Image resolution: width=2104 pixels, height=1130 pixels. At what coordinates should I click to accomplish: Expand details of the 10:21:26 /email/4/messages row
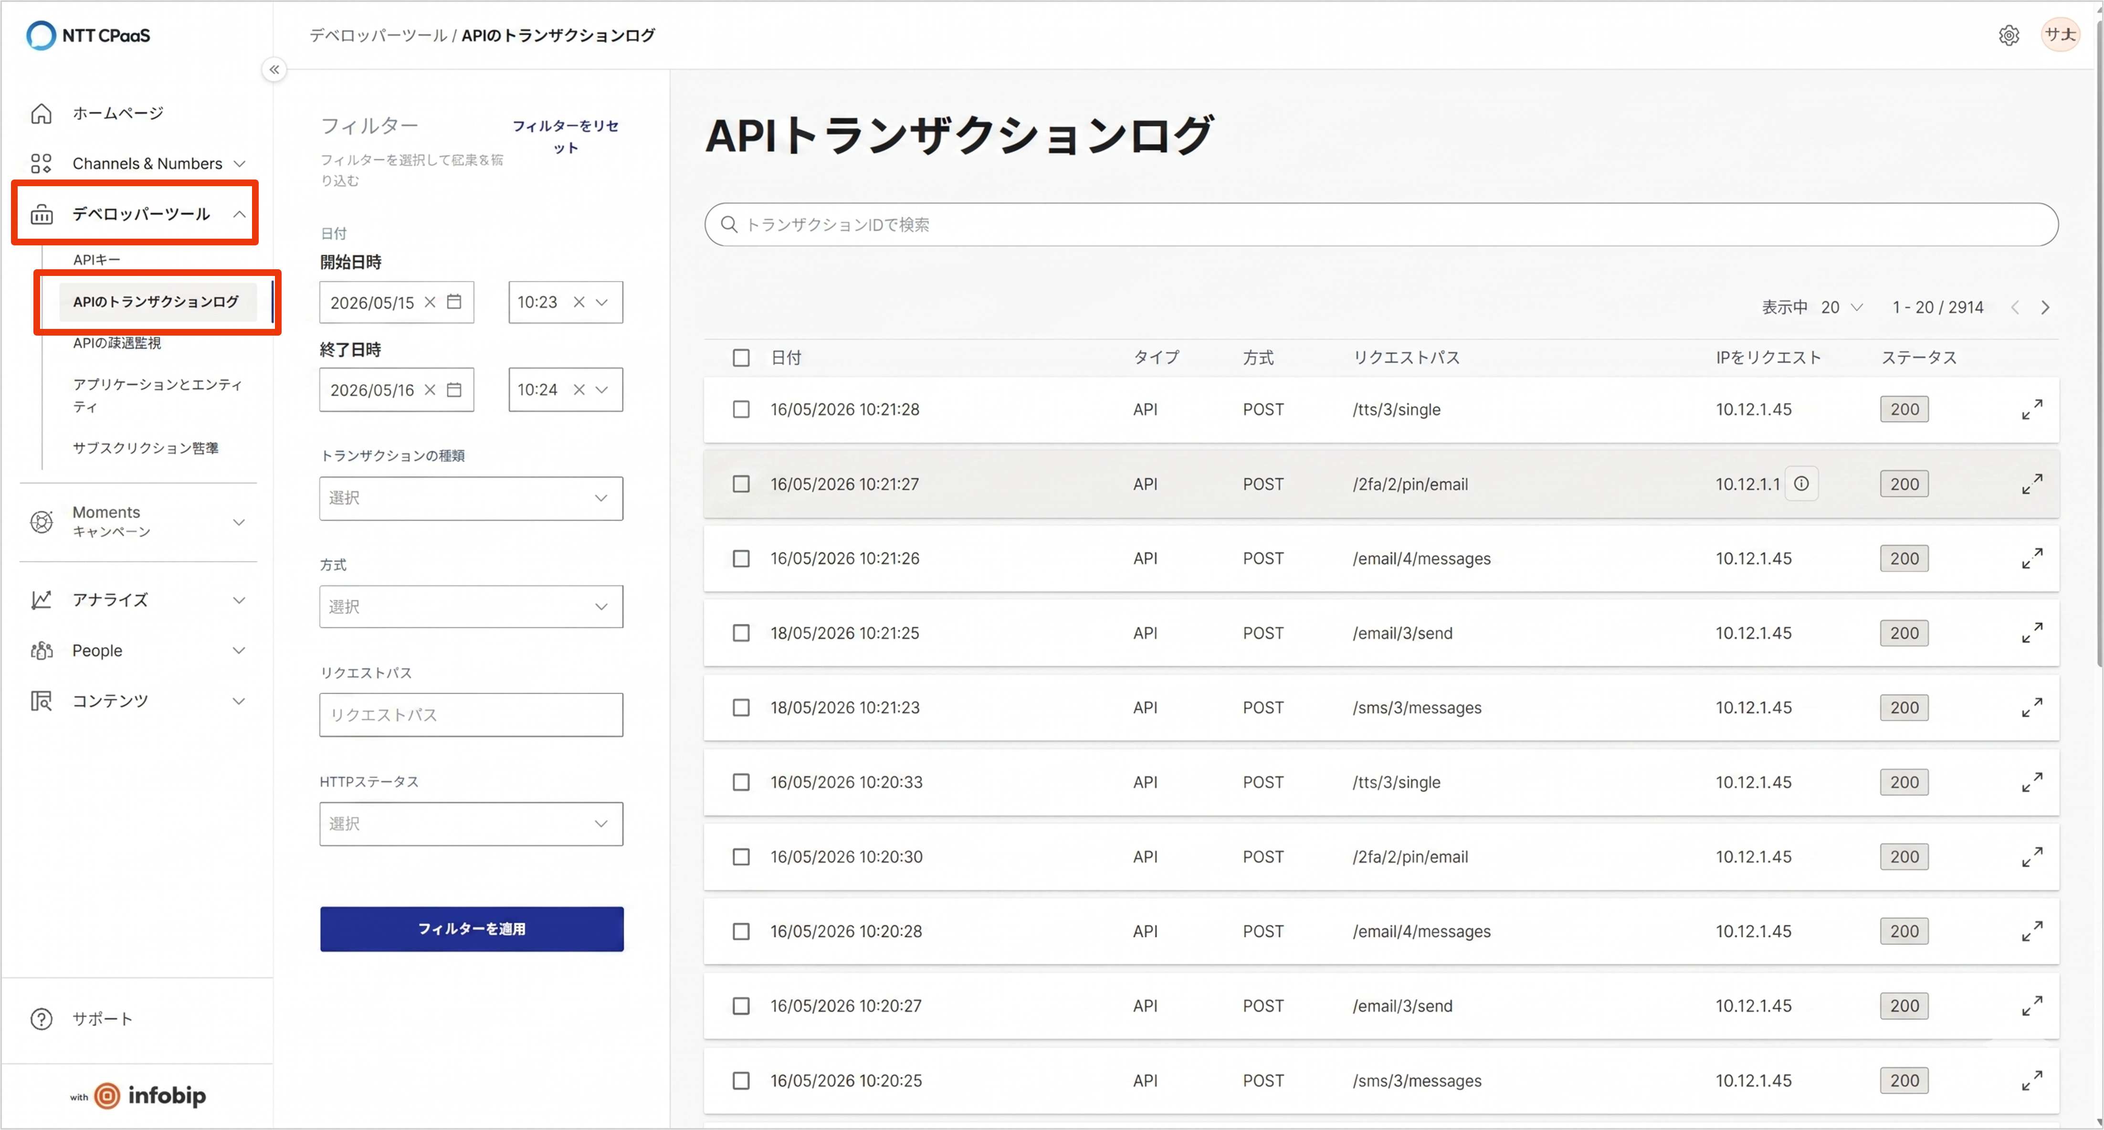click(x=2032, y=559)
